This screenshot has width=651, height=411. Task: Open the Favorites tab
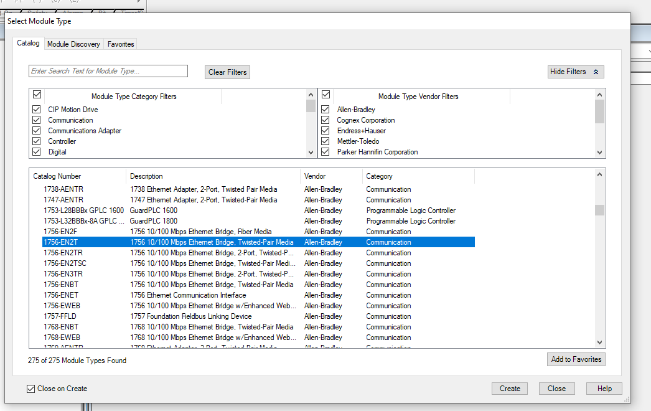tap(121, 44)
